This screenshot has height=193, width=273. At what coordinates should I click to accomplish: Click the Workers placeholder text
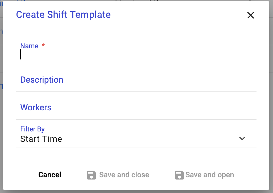click(x=36, y=107)
